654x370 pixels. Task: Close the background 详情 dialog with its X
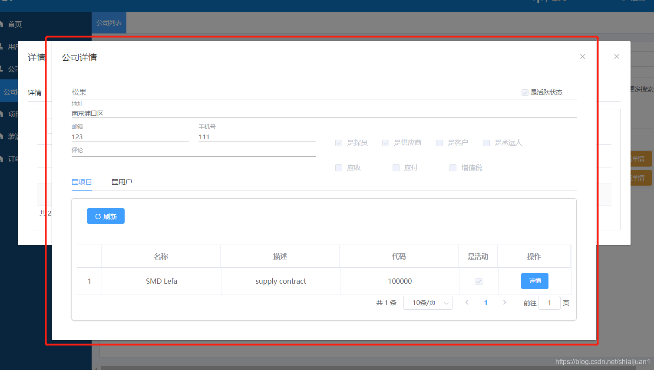(x=617, y=57)
